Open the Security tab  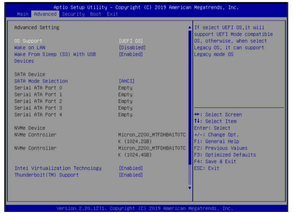click(73, 14)
